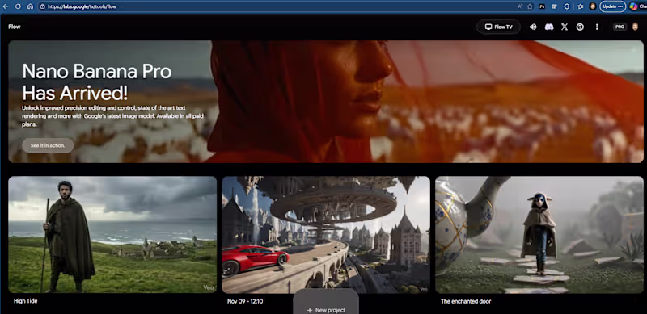Go back with the browser back arrow
The image size is (647, 314).
[x=6, y=6]
